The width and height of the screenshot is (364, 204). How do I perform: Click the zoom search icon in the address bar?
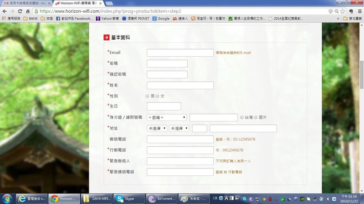[x=336, y=11]
